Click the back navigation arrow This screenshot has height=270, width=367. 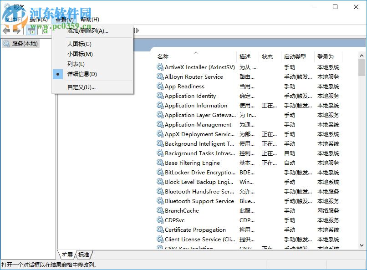coord(6,31)
